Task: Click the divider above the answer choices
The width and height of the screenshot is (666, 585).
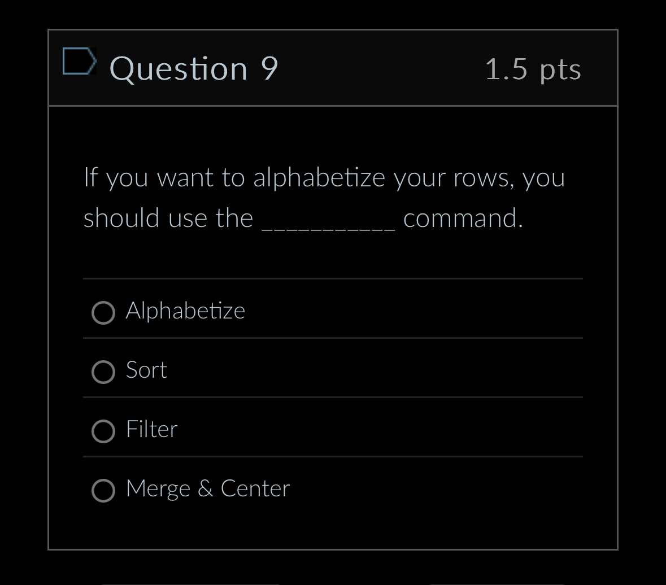Action: click(333, 278)
